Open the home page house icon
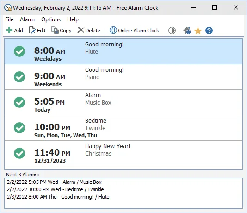The image size is (247, 213). [x=187, y=31]
